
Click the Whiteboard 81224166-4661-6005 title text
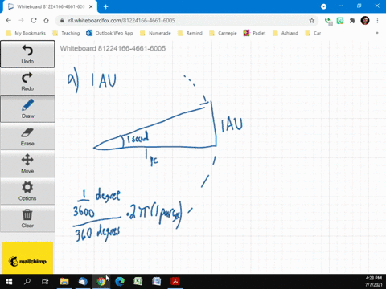[x=113, y=48]
